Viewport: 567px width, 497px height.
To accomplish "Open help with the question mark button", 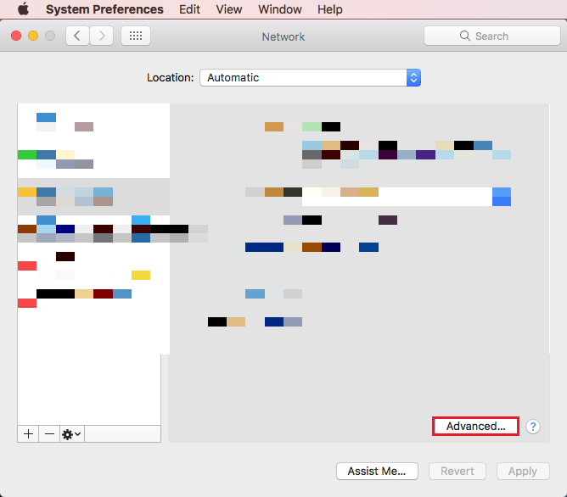I will [x=533, y=427].
